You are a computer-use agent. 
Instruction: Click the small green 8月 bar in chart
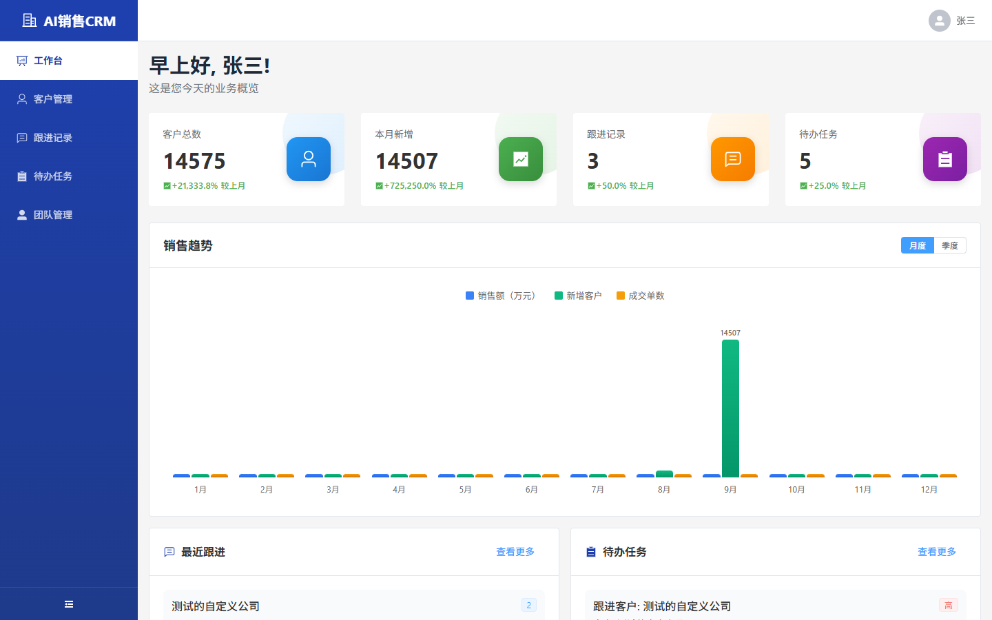coord(664,474)
